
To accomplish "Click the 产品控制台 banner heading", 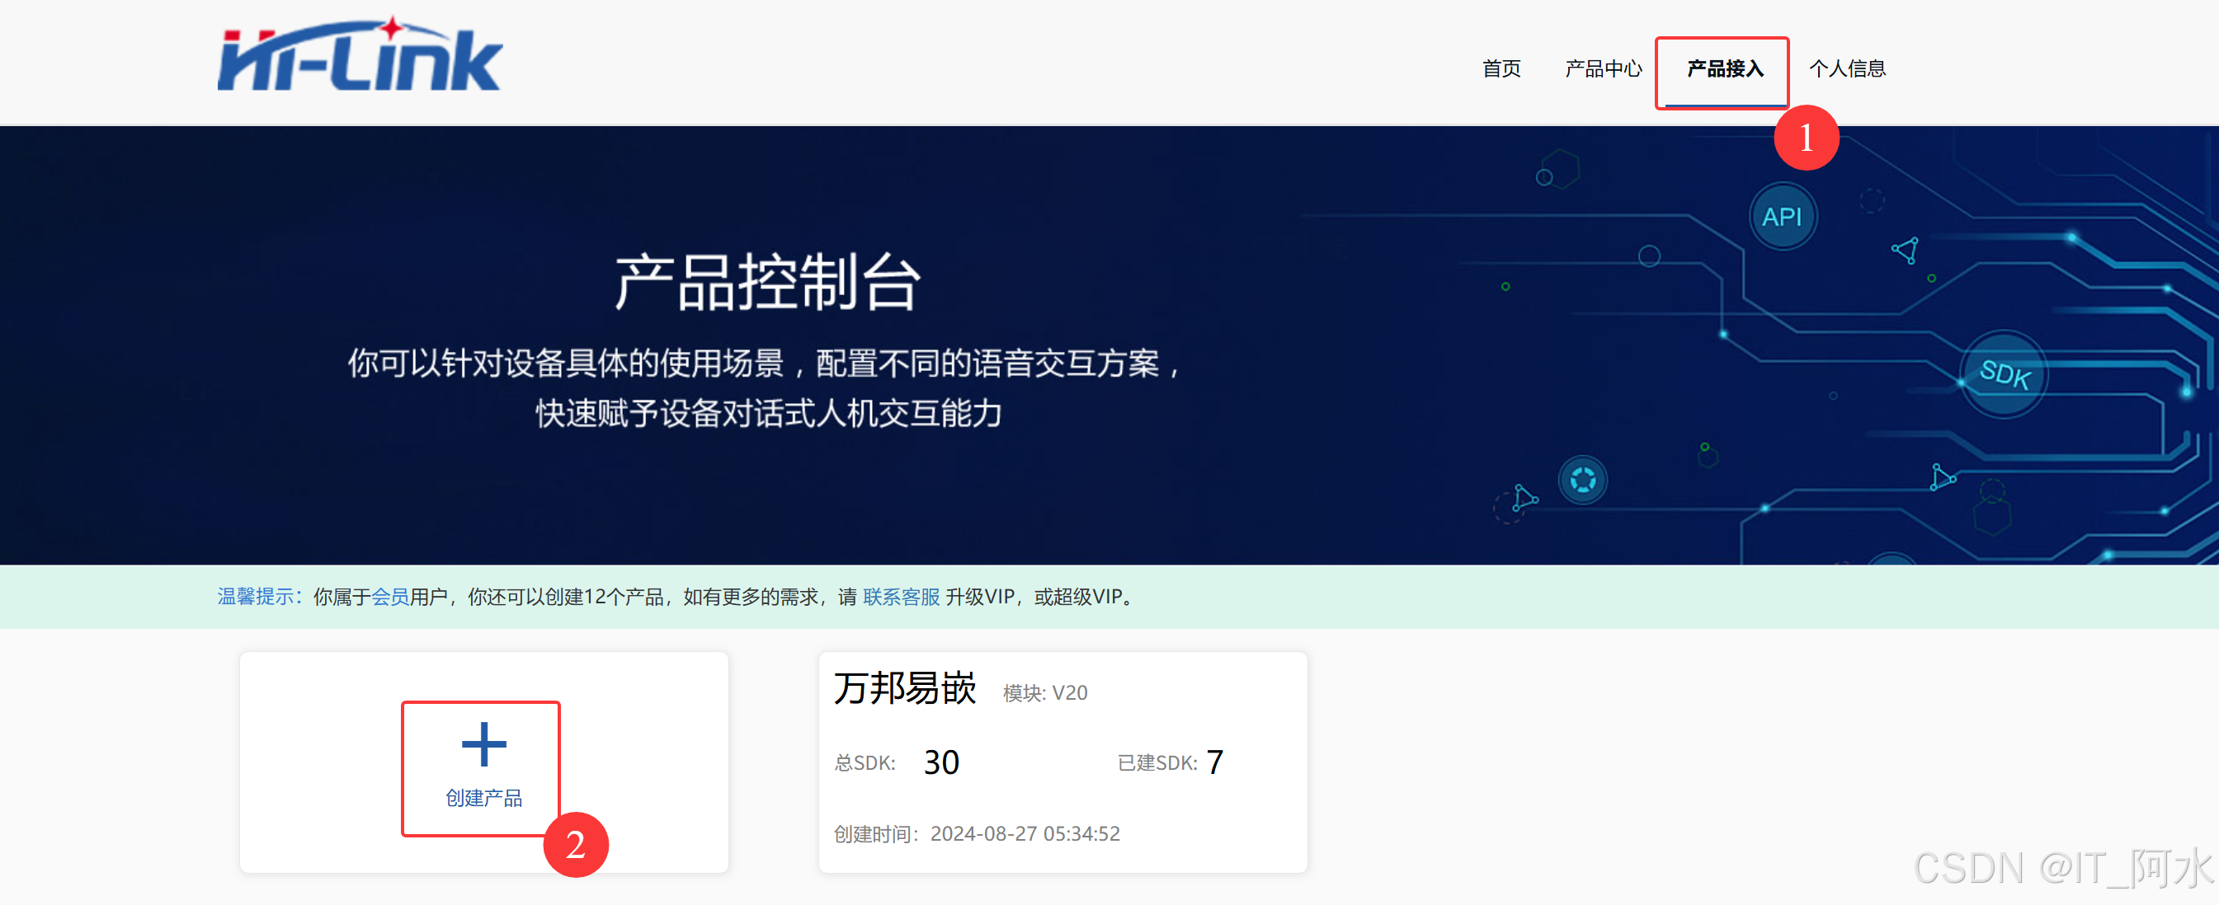I will (766, 283).
